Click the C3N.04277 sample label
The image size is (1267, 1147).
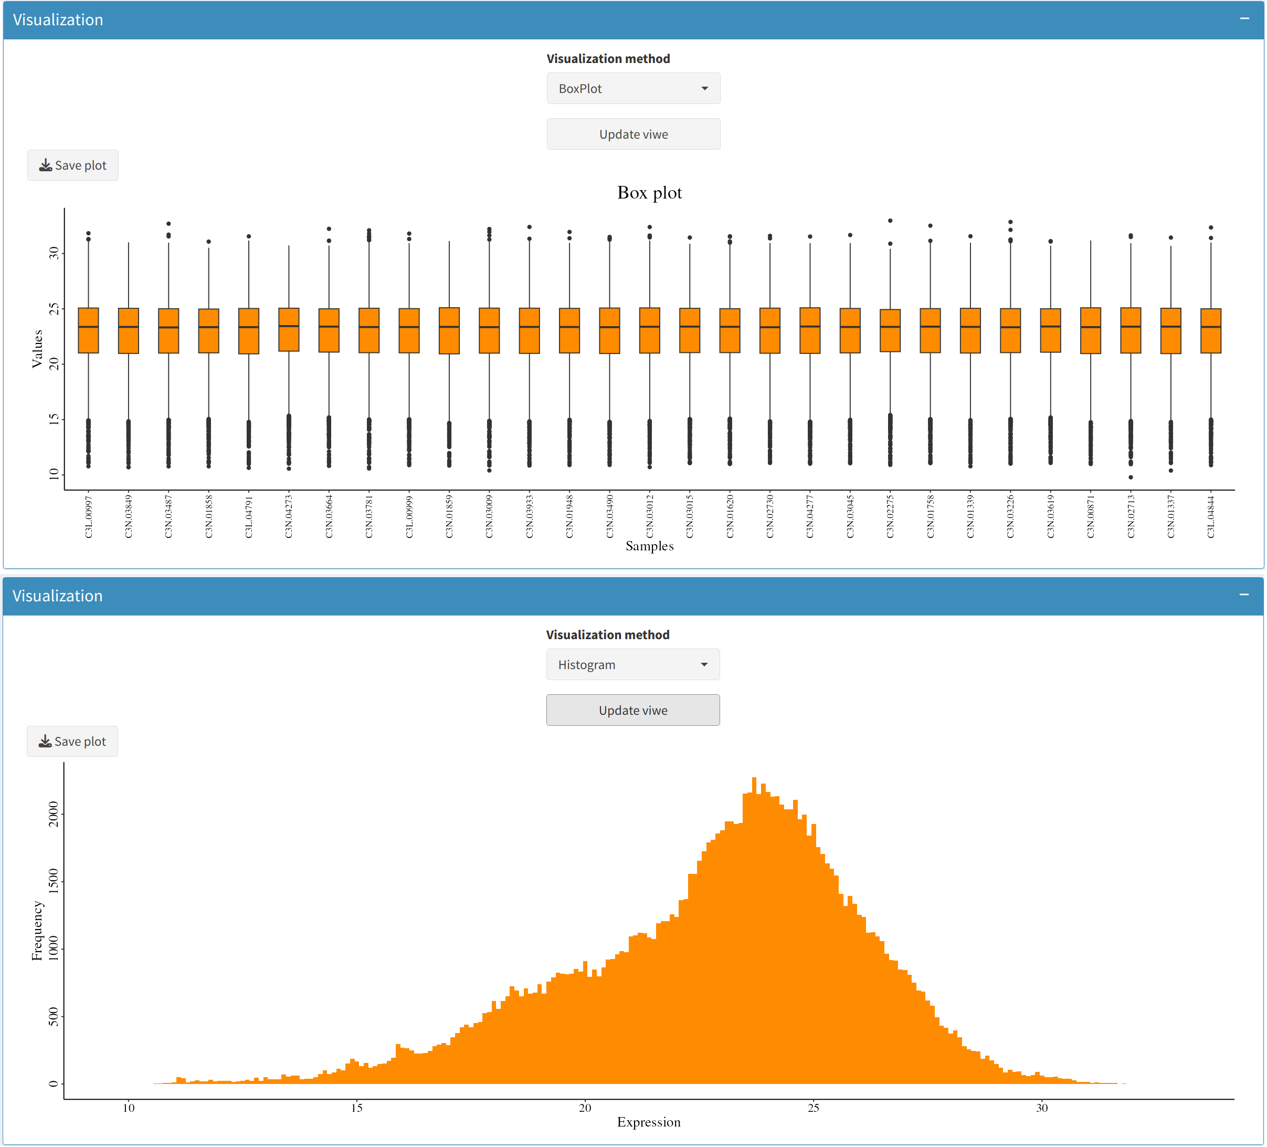pyautogui.click(x=810, y=517)
